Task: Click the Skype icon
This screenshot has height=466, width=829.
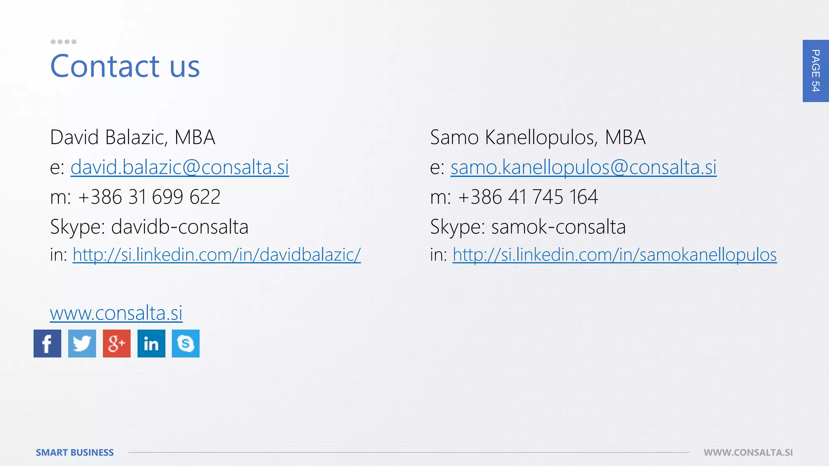Action: (186, 343)
